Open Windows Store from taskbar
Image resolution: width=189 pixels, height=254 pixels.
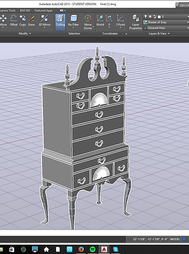[11, 249]
